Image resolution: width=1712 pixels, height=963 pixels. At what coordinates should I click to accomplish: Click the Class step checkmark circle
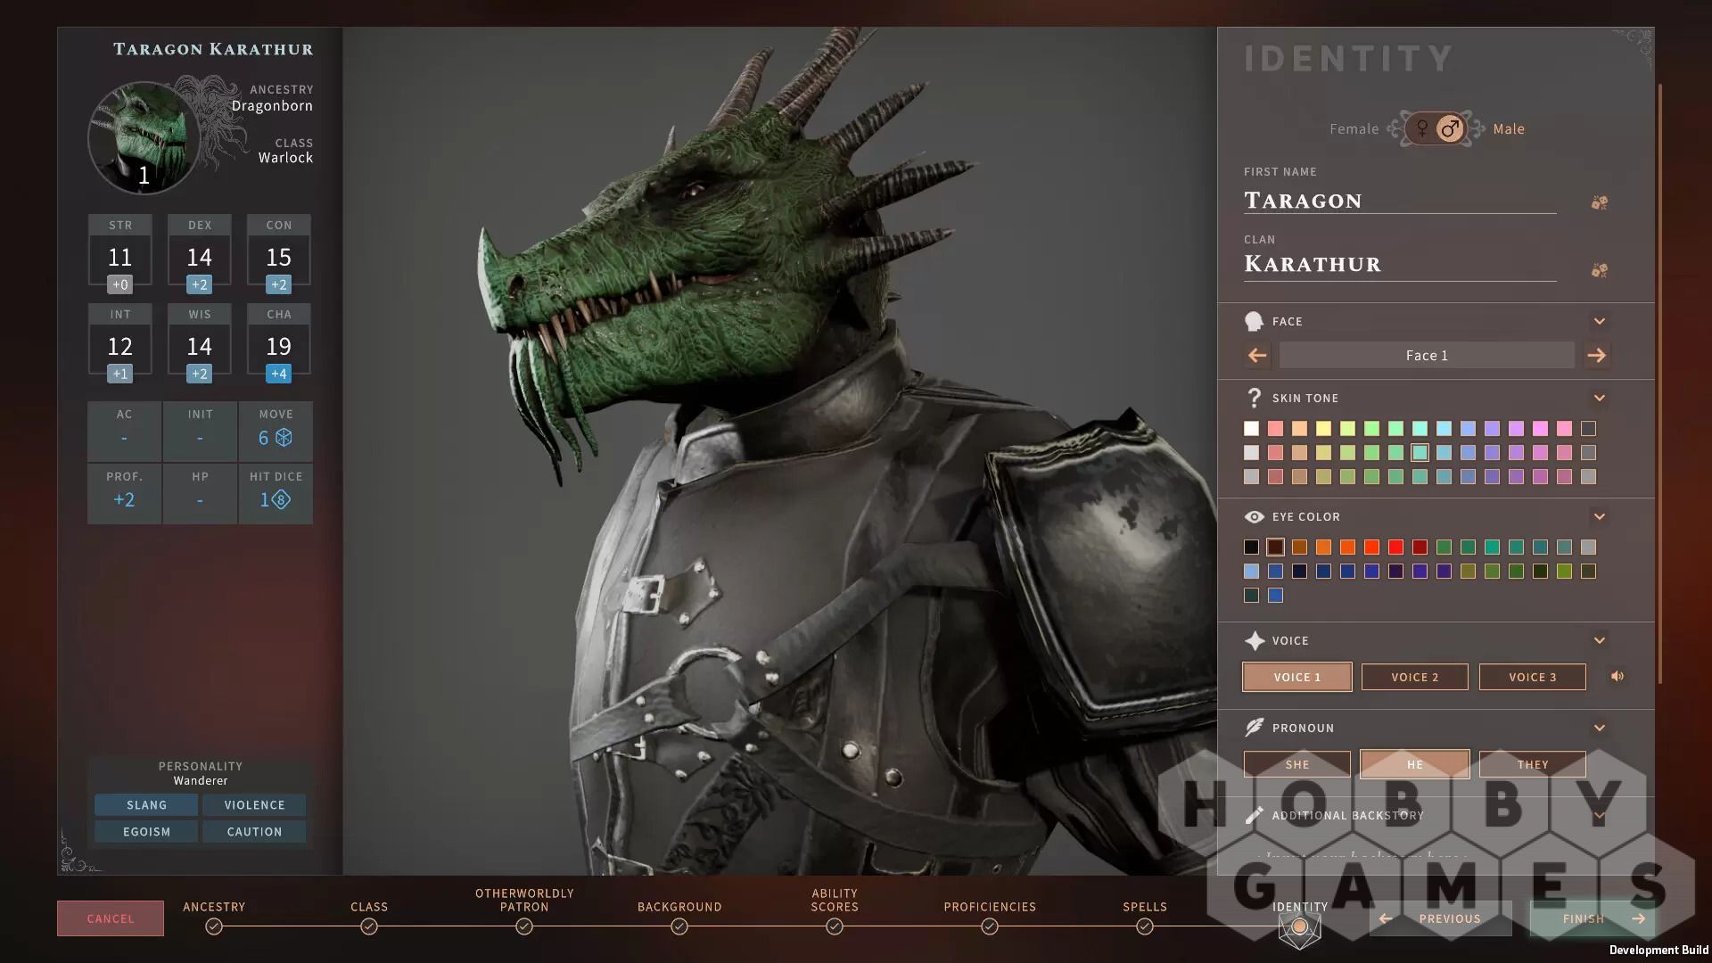click(369, 926)
